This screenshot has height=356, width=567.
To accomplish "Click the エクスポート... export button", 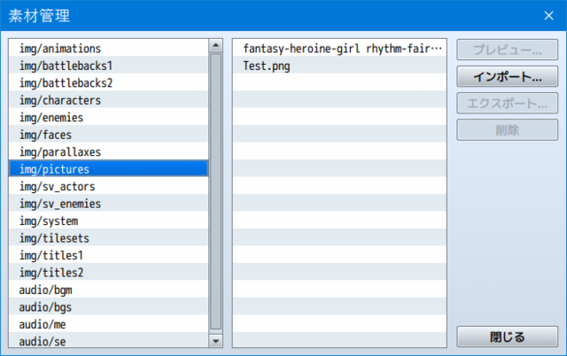I will click(x=507, y=103).
